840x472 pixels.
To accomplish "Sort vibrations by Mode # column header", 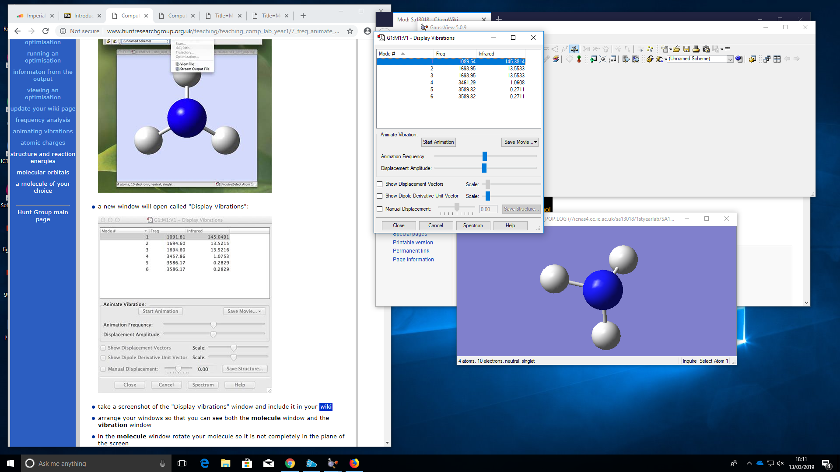I will point(387,54).
